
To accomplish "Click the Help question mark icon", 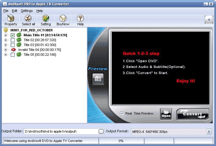I will click(x=80, y=19).
